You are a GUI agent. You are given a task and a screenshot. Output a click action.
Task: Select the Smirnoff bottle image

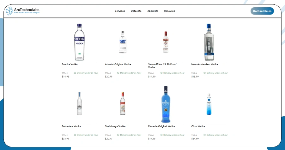[166, 42]
